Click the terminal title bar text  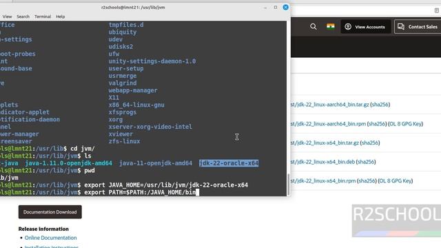133,8
